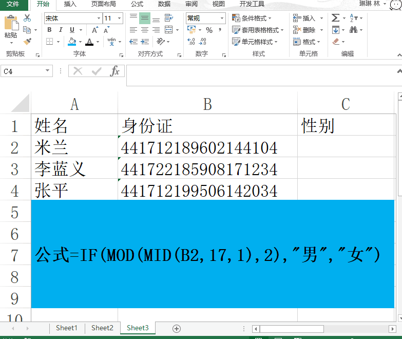Select the Format Painter brush
Viewport: 402px width, 339px height.
27,41
